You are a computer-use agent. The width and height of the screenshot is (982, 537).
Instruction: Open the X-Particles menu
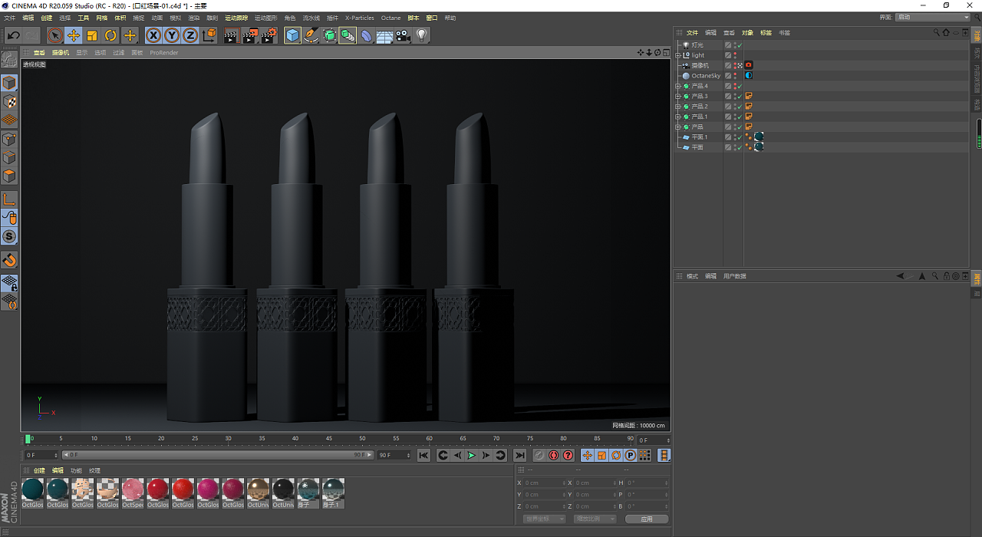pyautogui.click(x=360, y=18)
